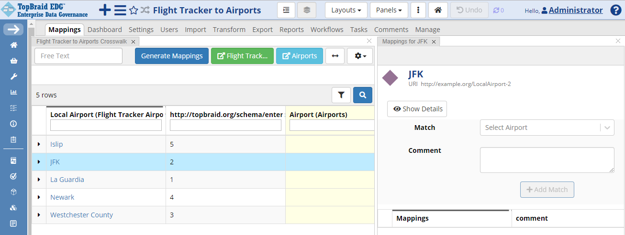Open the bar chart icon in sidebar

click(13, 92)
